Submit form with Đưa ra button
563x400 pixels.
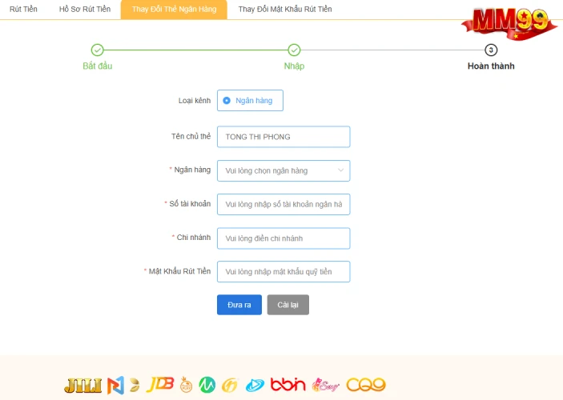coord(239,305)
